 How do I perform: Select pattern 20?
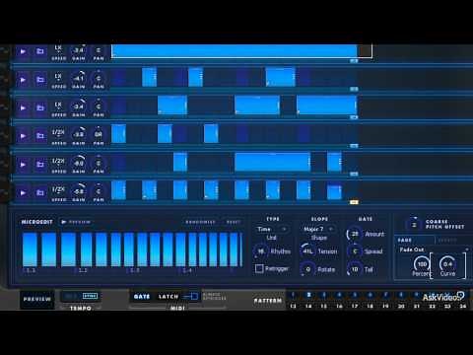(401, 307)
